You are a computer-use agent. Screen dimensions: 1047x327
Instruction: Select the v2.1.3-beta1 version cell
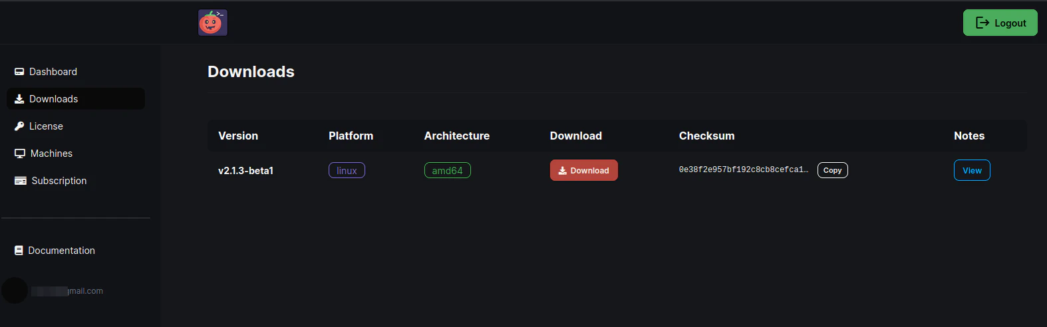245,171
